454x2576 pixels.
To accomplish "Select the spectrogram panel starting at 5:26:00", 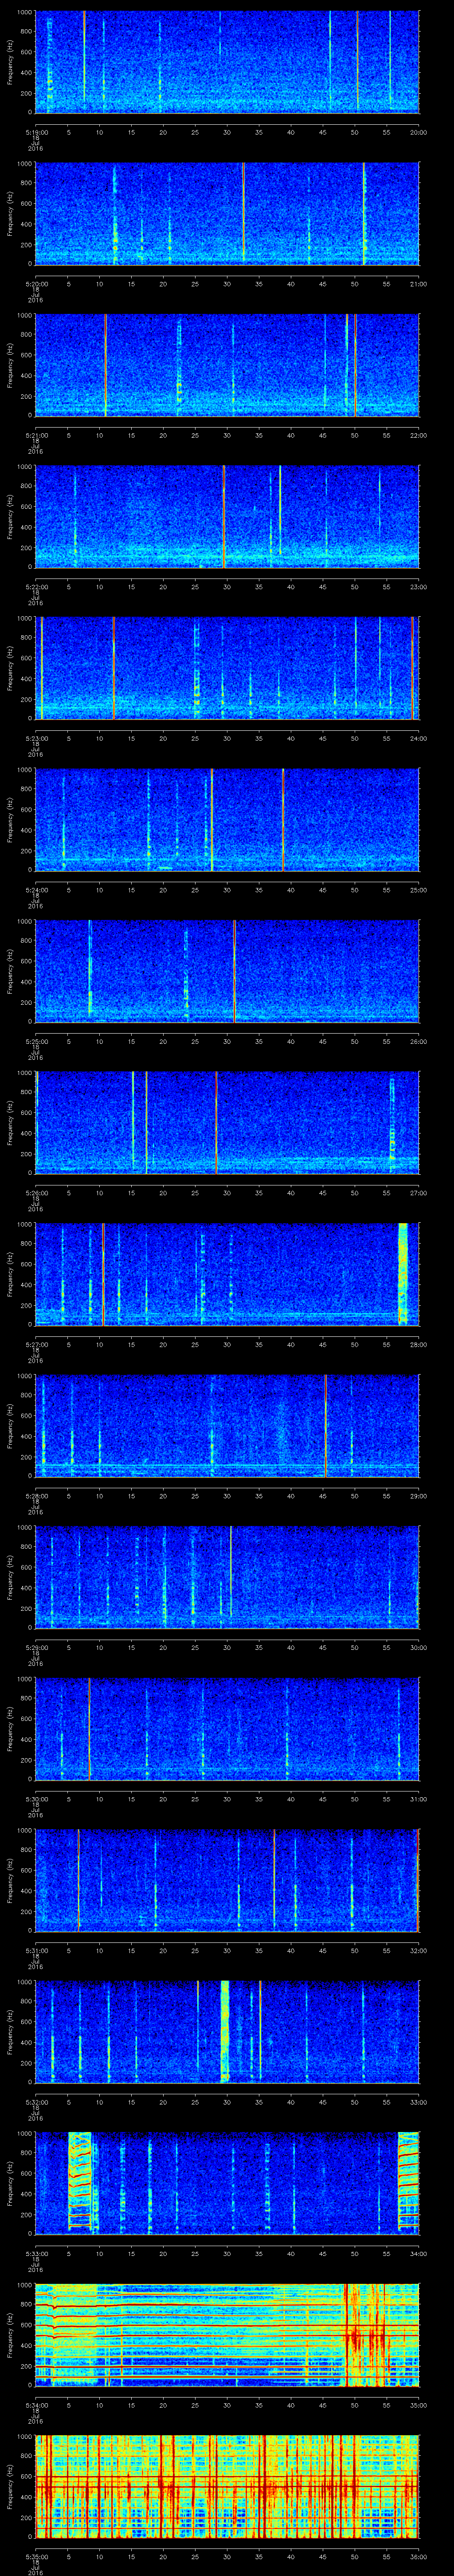I will click(x=227, y=1122).
